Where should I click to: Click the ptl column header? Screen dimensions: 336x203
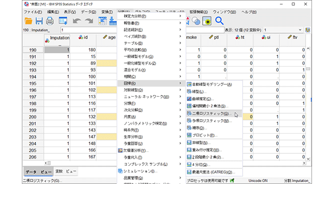coord(214,40)
